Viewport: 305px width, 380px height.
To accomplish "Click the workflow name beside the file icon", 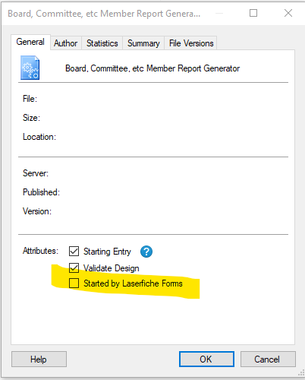I will coord(152,68).
